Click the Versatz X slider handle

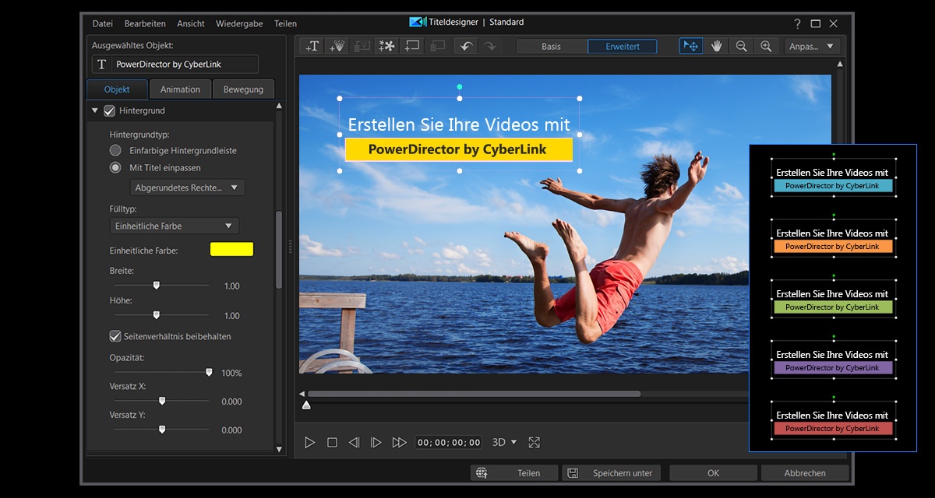click(162, 401)
